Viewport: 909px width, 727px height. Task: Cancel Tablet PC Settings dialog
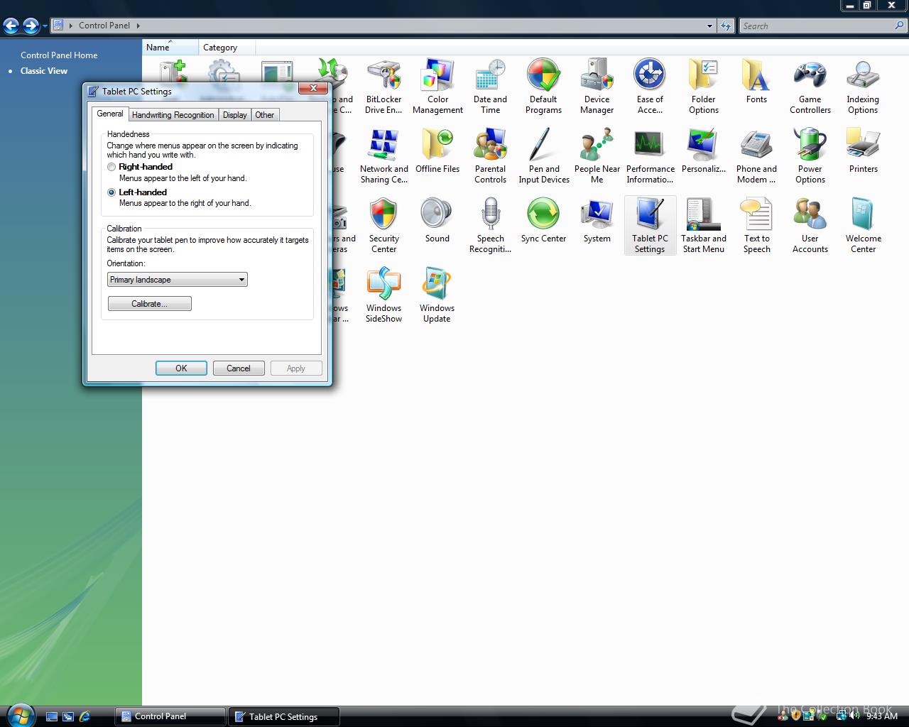click(x=239, y=368)
